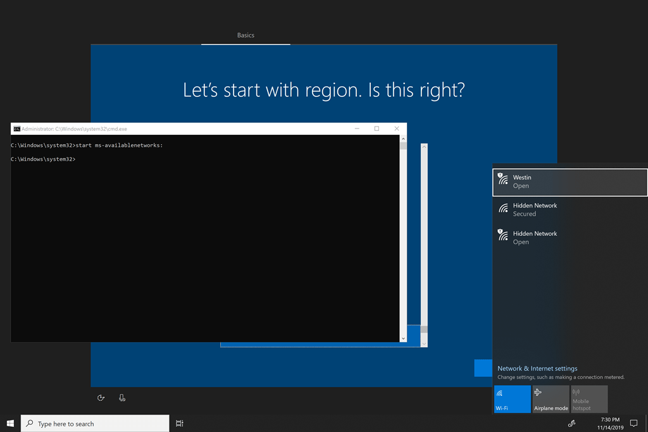Toggle Mobile hotspot
648x432 pixels.
589,399
